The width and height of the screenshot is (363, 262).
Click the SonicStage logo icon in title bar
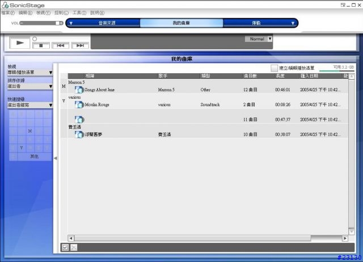point(5,5)
